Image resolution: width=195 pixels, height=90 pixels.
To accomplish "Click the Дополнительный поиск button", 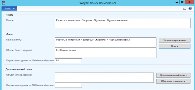I will pos(173,75).
